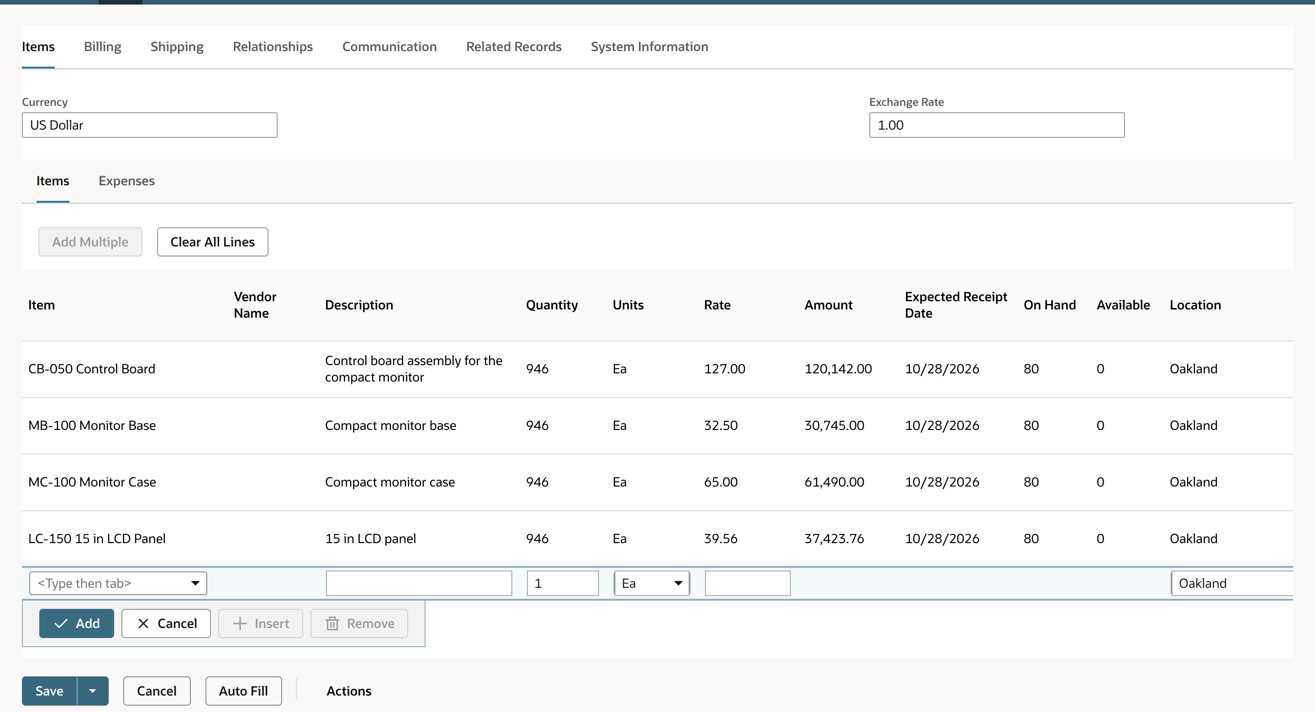Go to the Communication tab

(389, 47)
